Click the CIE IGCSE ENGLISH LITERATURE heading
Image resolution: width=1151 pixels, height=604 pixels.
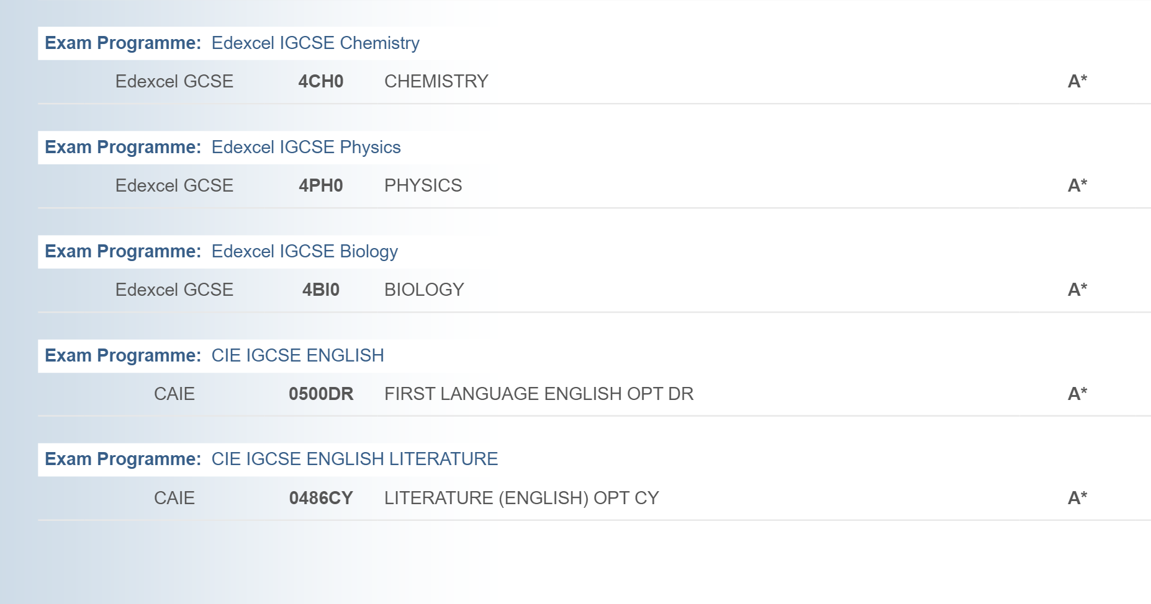pyautogui.click(x=354, y=460)
